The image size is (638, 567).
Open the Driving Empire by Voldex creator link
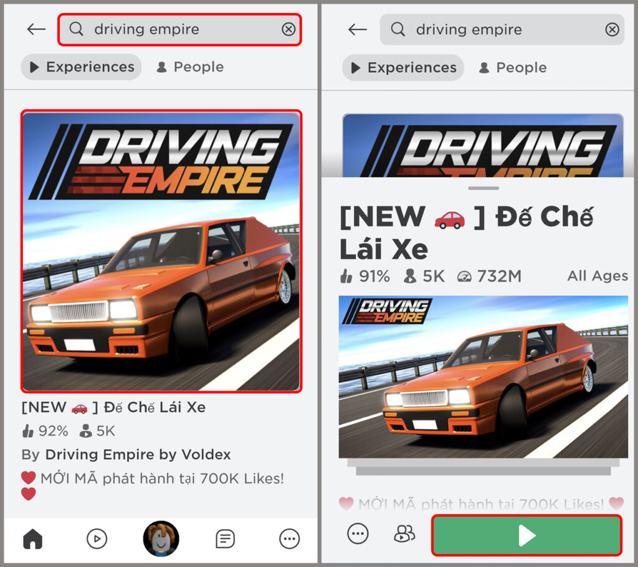point(138,454)
